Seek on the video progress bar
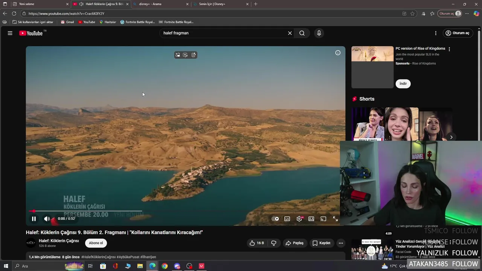Image resolution: width=482 pixels, height=271 pixels. coord(185,211)
